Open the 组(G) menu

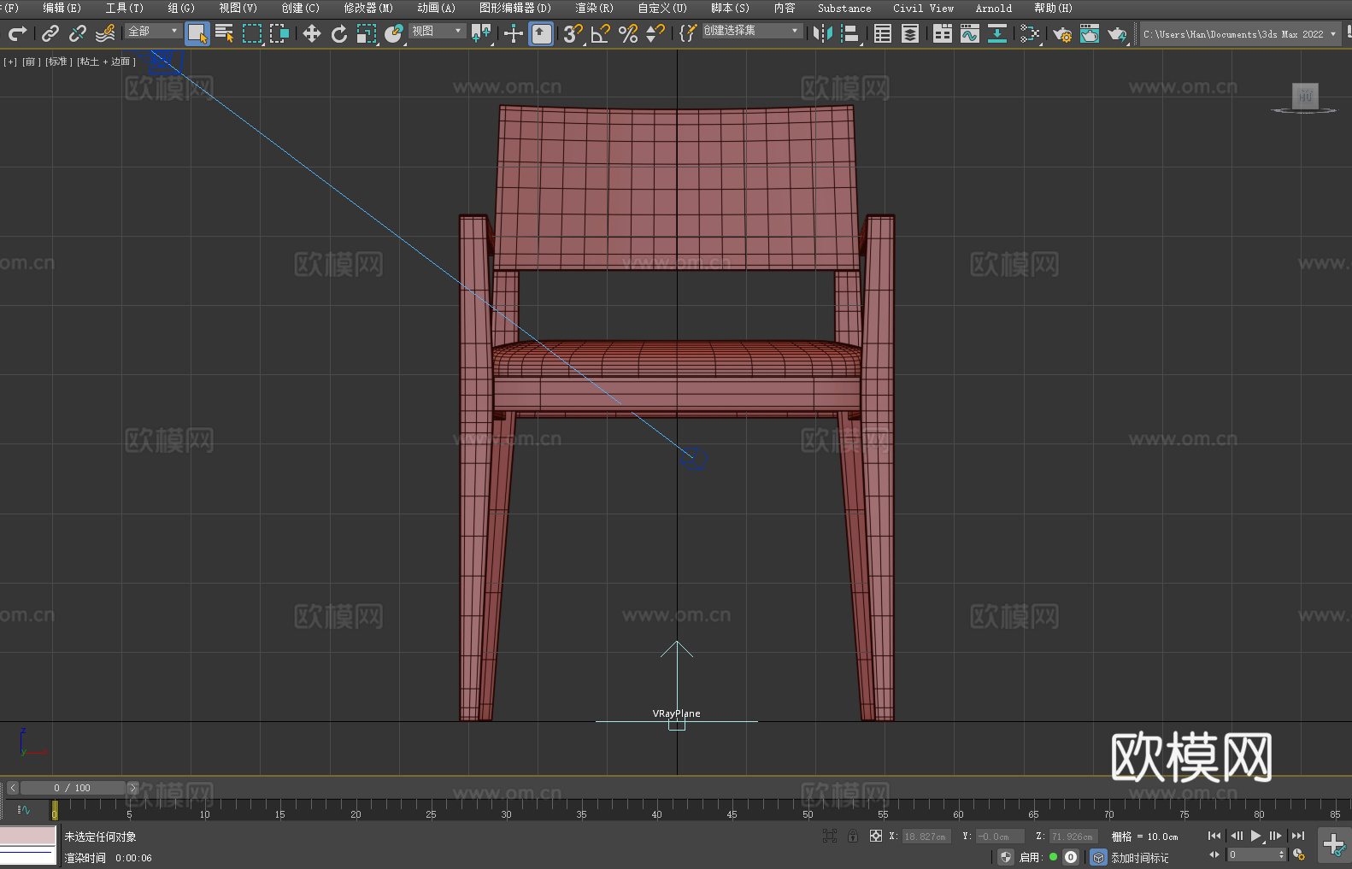(x=181, y=8)
